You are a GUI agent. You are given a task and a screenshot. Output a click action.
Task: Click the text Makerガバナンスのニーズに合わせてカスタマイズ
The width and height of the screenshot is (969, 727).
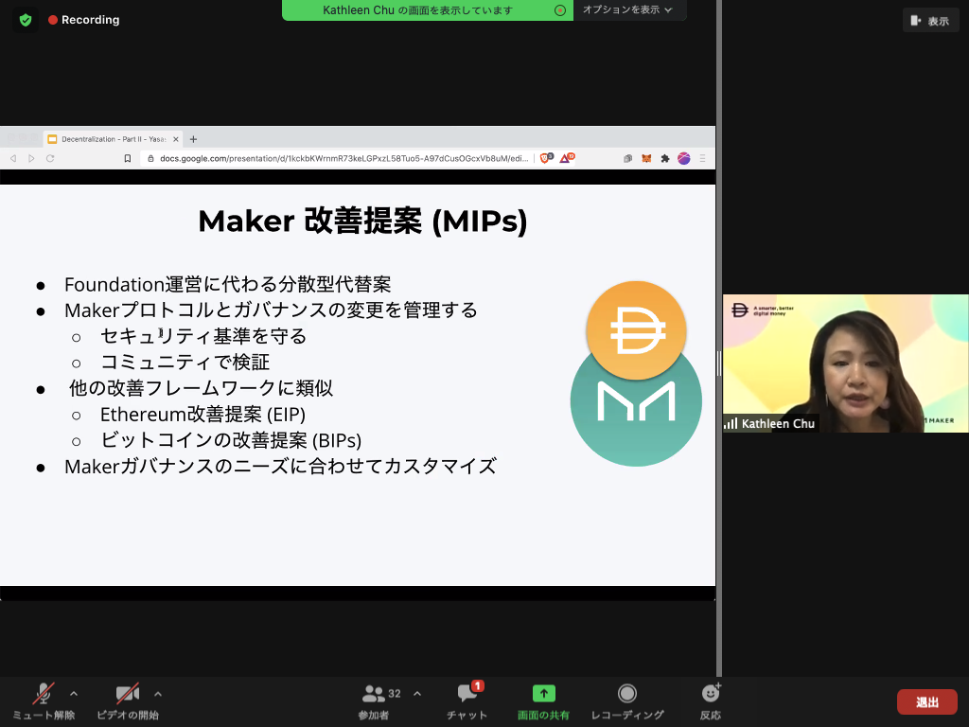(280, 466)
